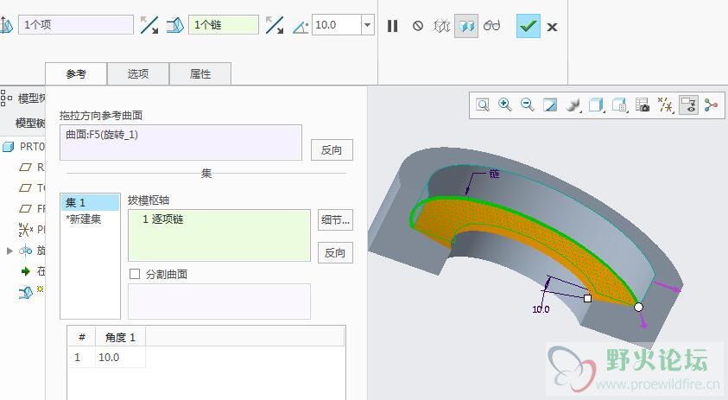Viewport: 728px width, 400px height.
Task: Click the repaint screen icon
Action: click(x=550, y=105)
